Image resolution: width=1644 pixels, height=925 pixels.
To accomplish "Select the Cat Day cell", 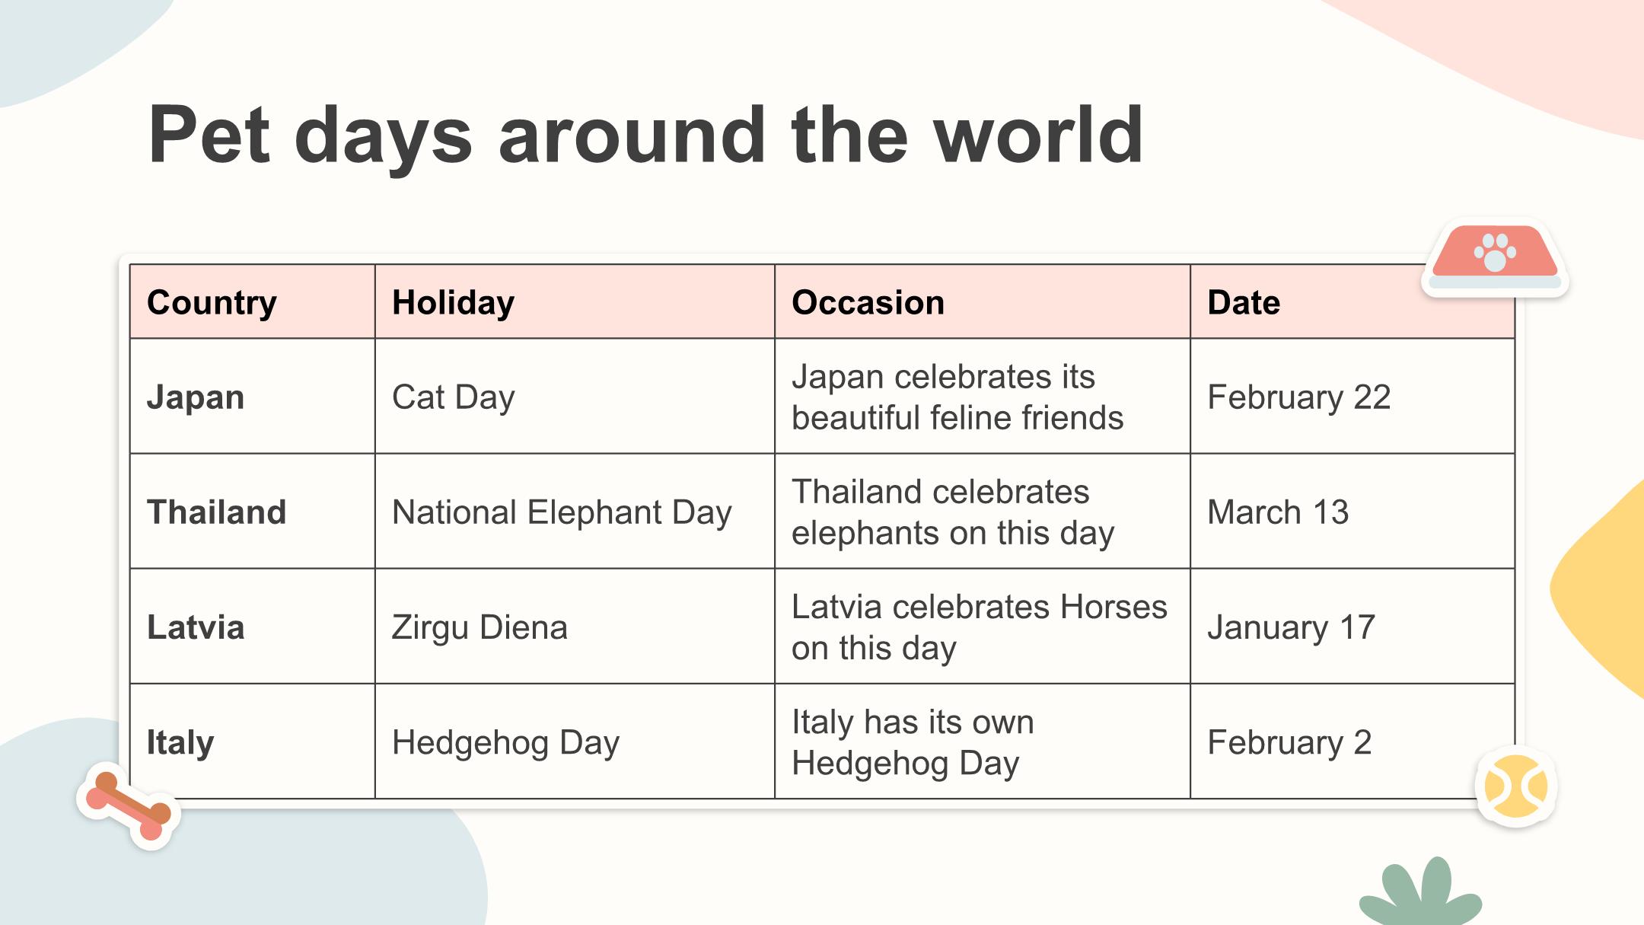I will pos(575,396).
